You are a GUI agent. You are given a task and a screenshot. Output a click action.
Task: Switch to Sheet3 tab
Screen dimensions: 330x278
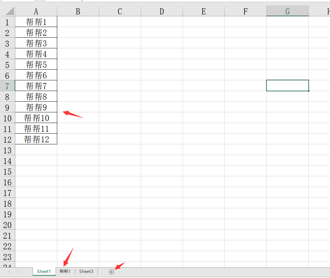tap(86, 271)
